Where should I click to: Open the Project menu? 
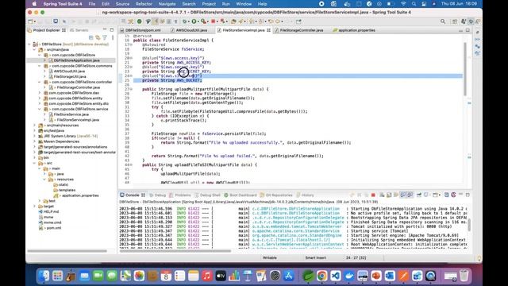coord(209,4)
